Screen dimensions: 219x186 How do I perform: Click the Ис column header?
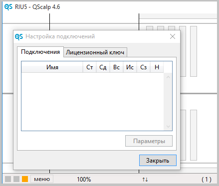[x=130, y=67]
